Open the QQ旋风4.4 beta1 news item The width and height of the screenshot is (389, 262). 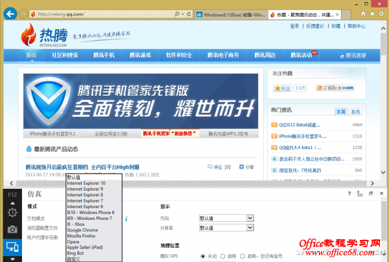pos(300,148)
